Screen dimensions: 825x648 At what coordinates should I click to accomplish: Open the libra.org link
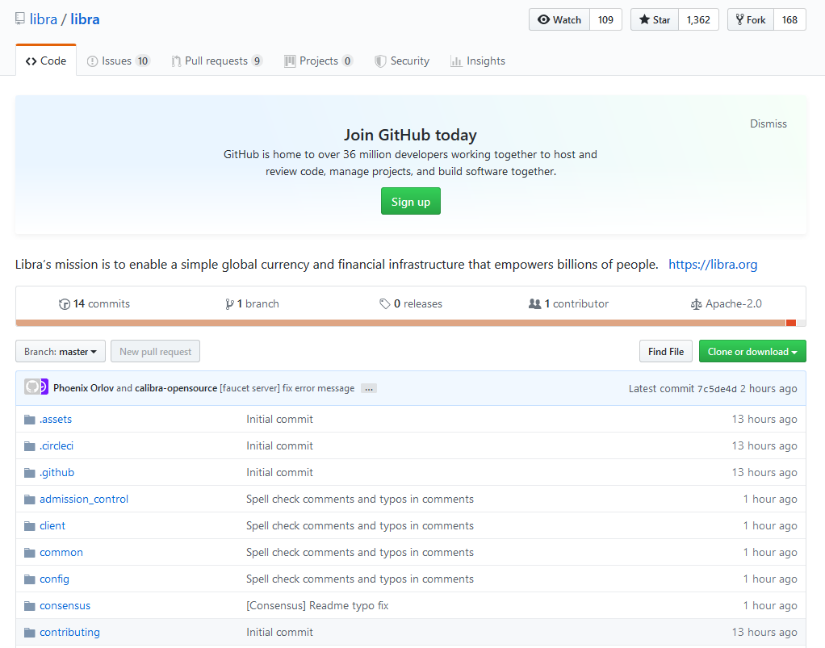point(713,265)
